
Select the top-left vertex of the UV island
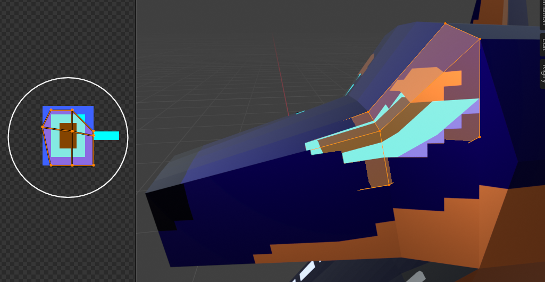pyautogui.click(x=51, y=110)
